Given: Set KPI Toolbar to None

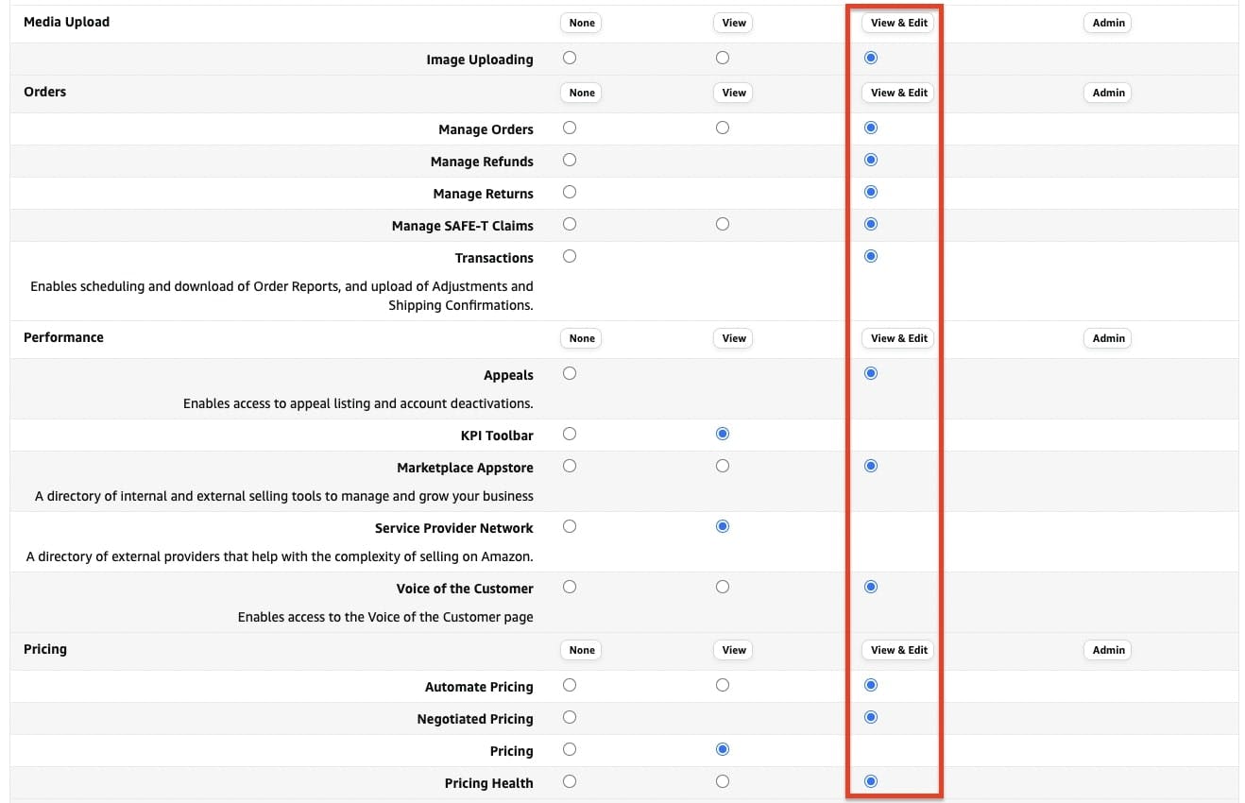Looking at the screenshot, I should (570, 434).
